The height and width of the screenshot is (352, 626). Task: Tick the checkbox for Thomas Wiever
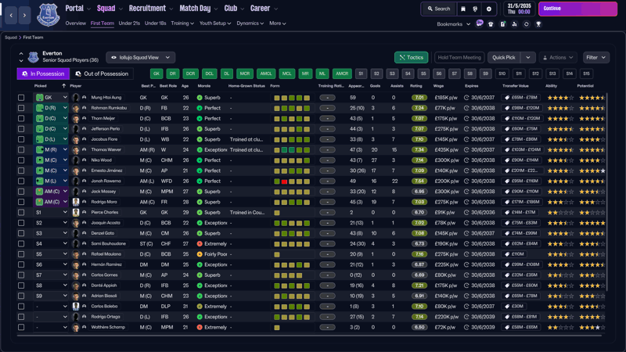21,149
